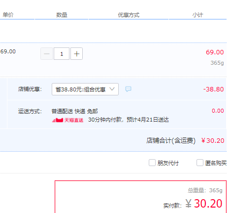231x213 pixels.
Task: Click the 优惠方式 column header
Action: tap(129, 15)
